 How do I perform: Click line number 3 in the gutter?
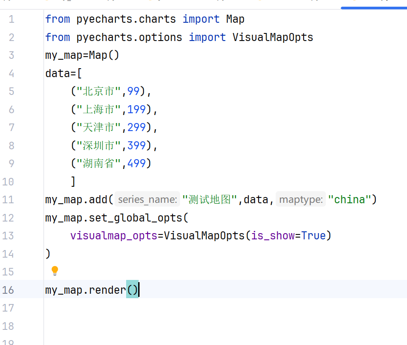click(x=12, y=55)
